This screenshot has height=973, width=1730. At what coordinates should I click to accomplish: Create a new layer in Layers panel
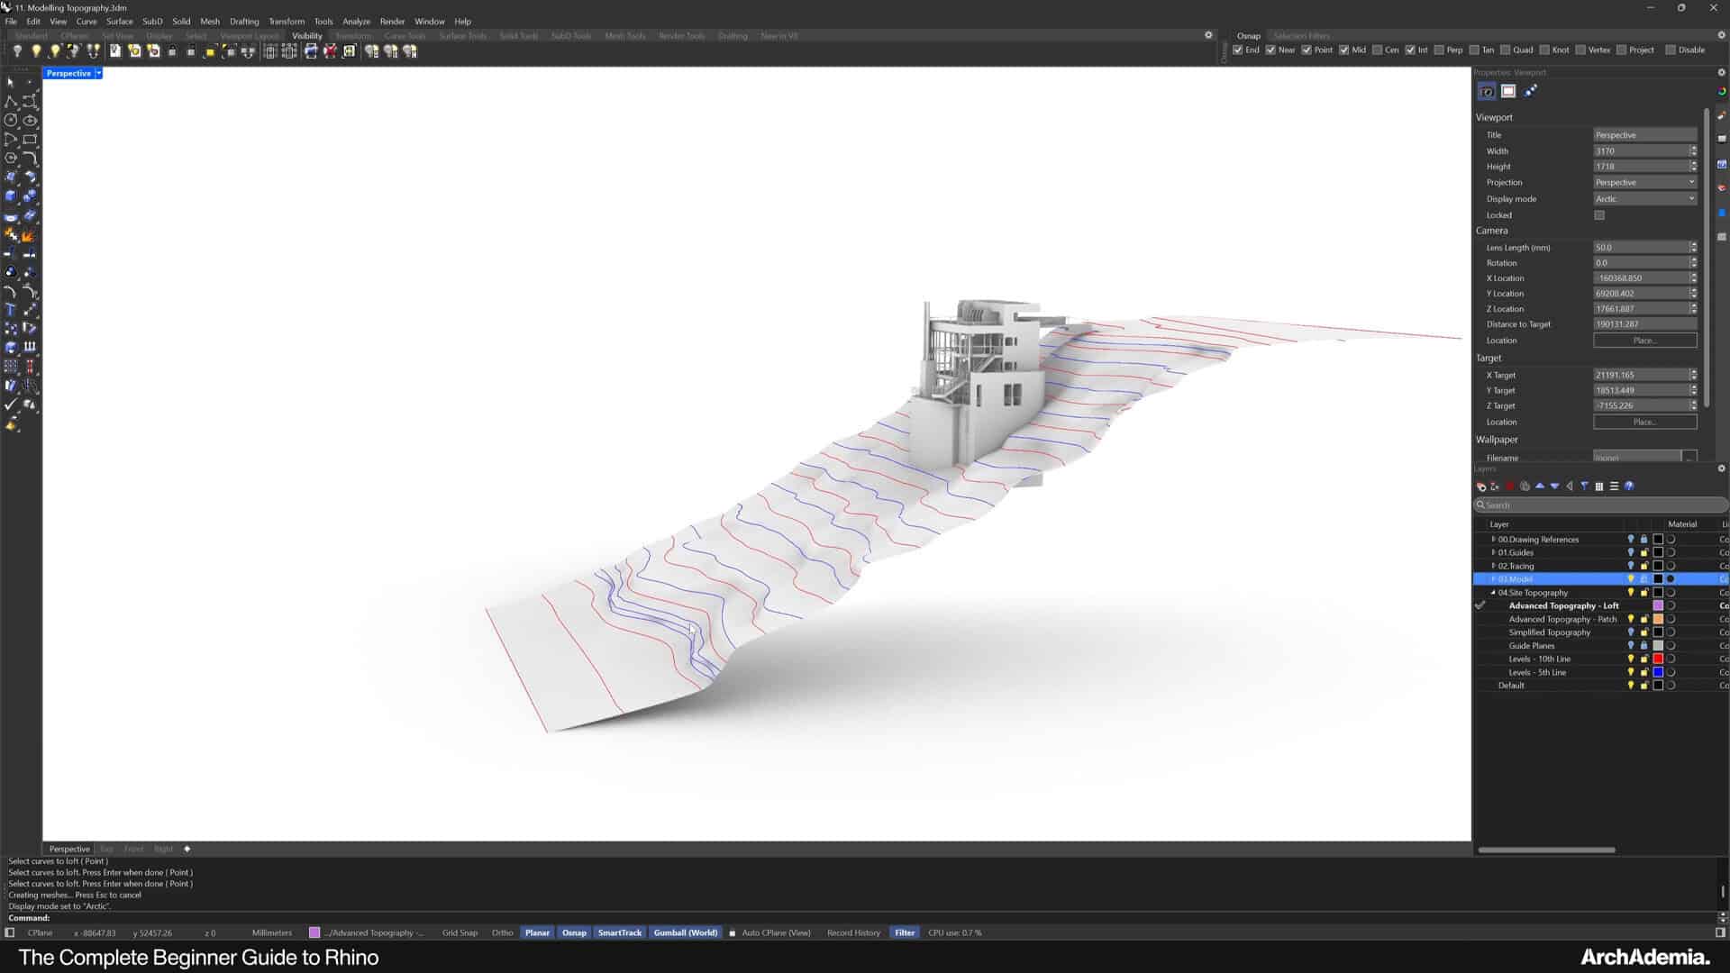click(1480, 486)
